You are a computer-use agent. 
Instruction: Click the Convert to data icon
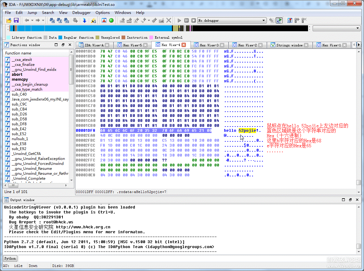point(129,20)
